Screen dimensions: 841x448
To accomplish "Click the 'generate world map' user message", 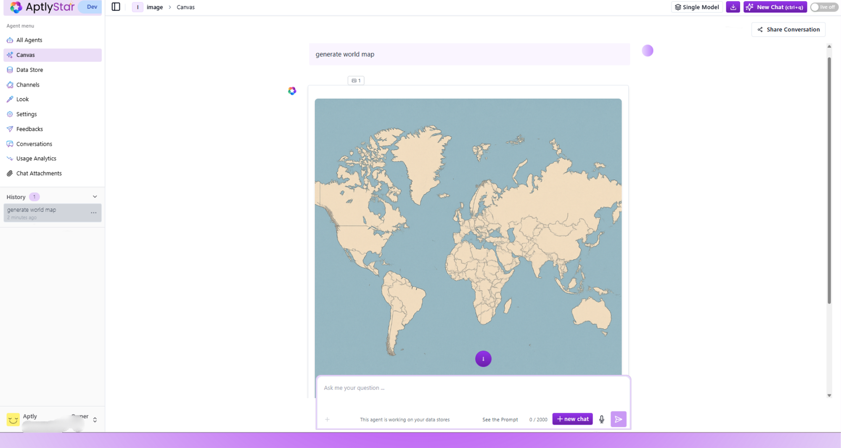I will 469,54.
